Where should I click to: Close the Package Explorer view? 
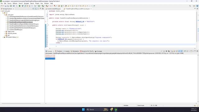tap(13, 9)
